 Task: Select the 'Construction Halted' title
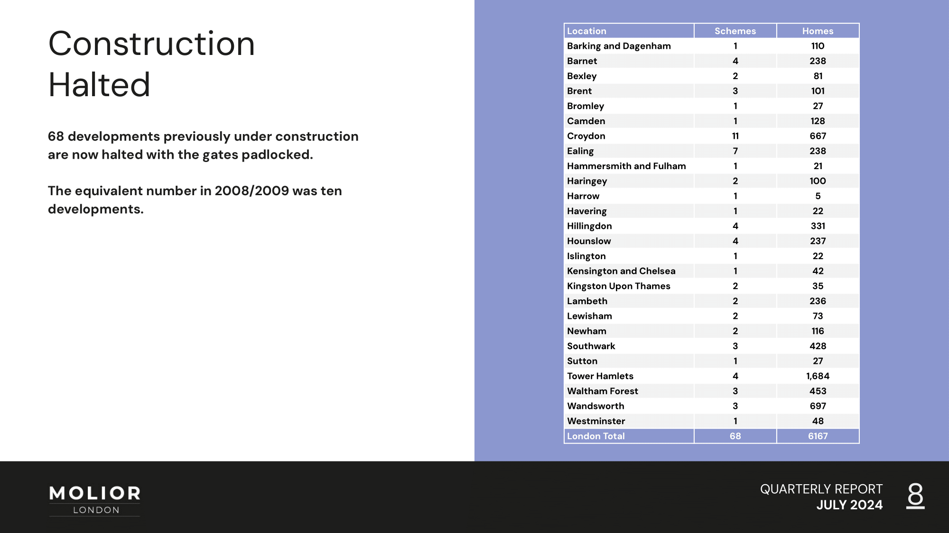tap(152, 64)
